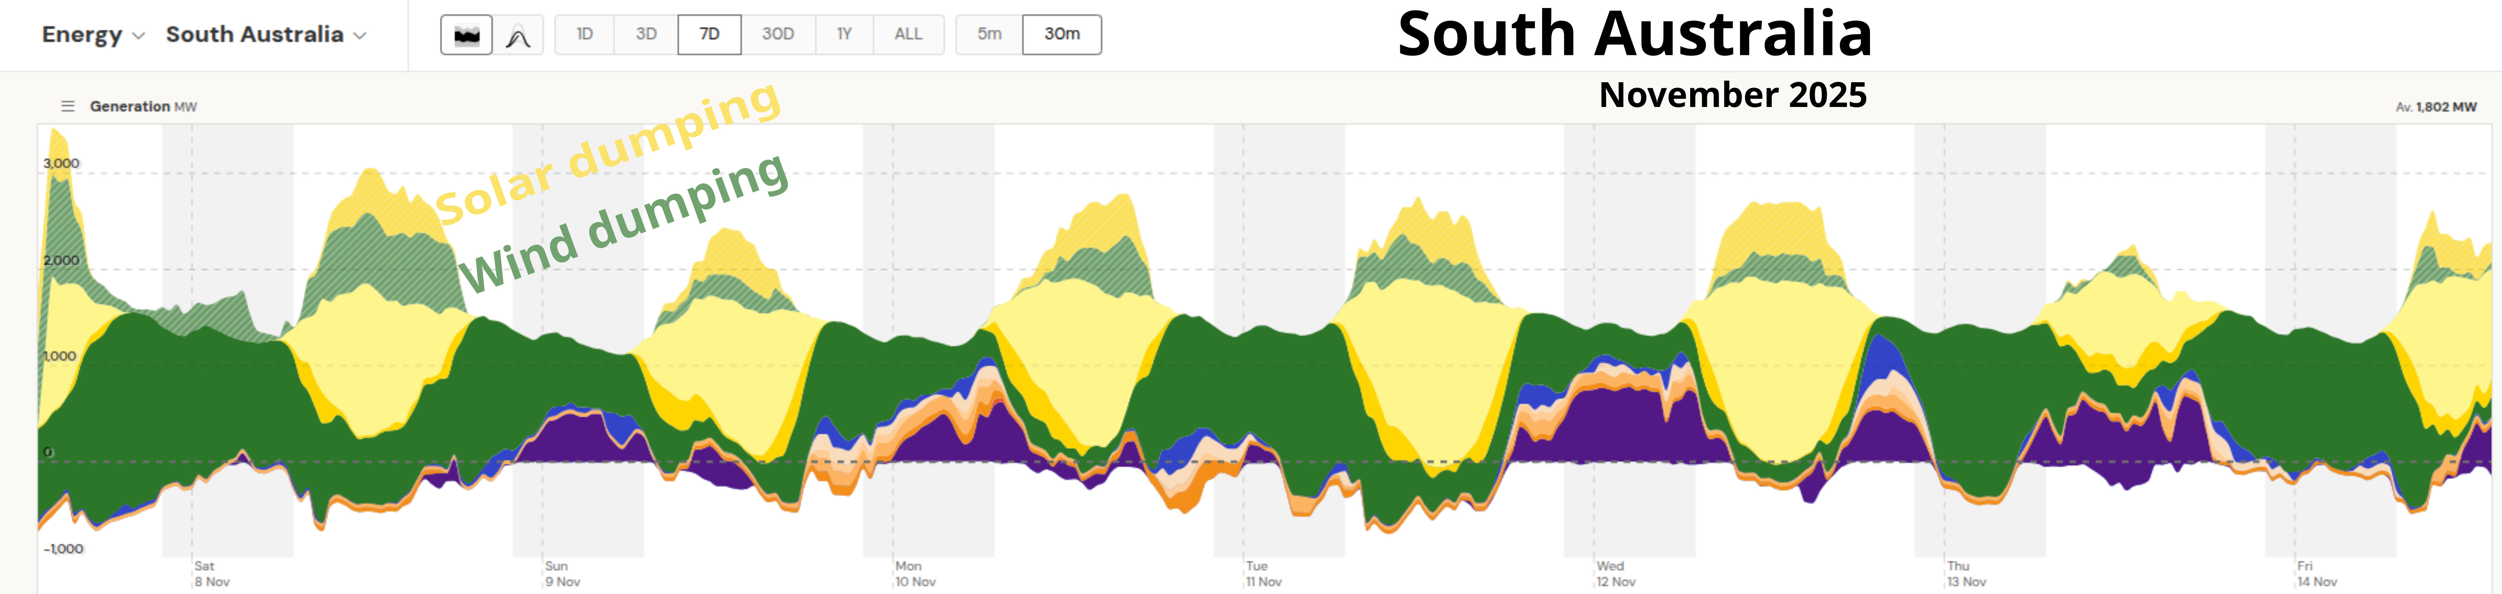Click the 3,000 MW y-axis gridline label
The image size is (2502, 594).
pos(61,163)
